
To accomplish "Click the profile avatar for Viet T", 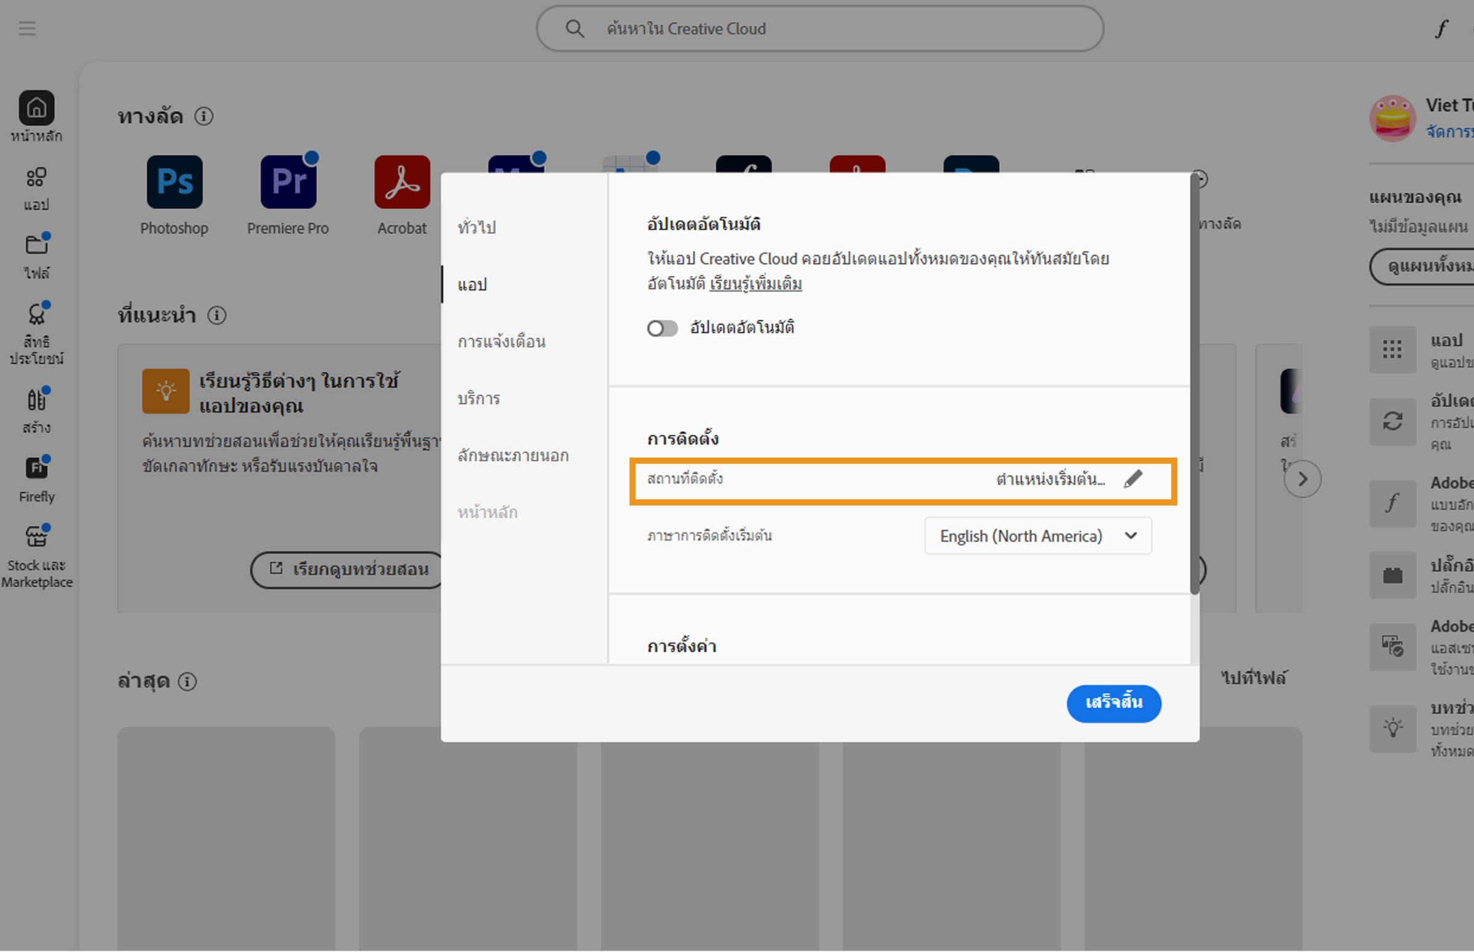I will point(1392,118).
